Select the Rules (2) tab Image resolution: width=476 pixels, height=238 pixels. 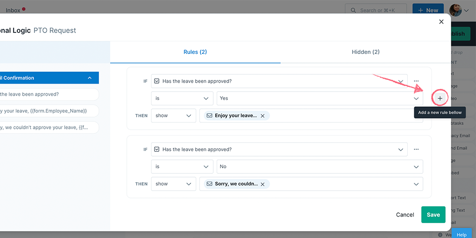[195, 52]
